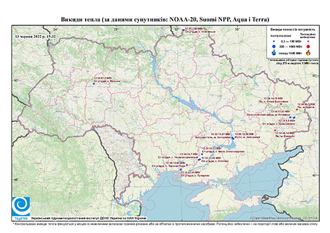Click the red marker beside the 12:34 86,5 МВт label
Viewport: 330px width, 233px height.
click(x=297, y=110)
